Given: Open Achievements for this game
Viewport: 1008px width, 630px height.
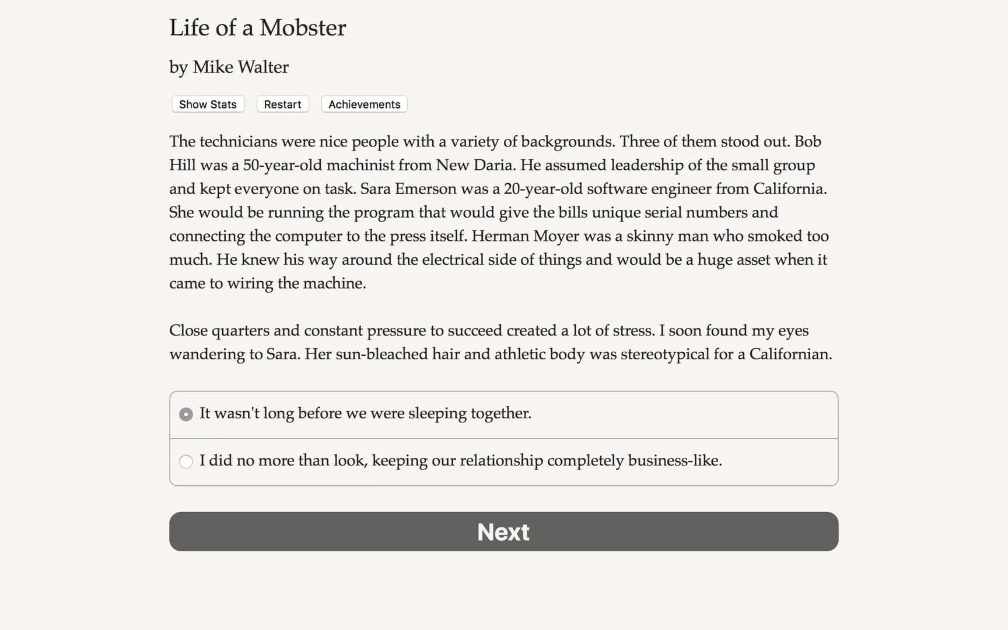Looking at the screenshot, I should tap(363, 104).
